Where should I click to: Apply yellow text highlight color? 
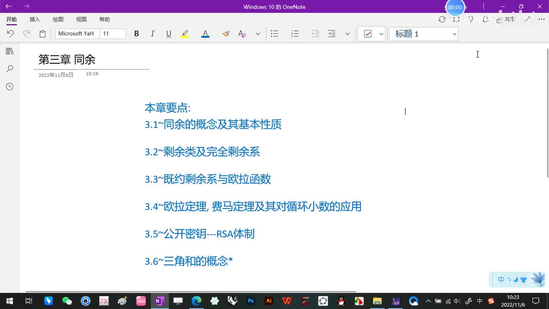coord(185,33)
